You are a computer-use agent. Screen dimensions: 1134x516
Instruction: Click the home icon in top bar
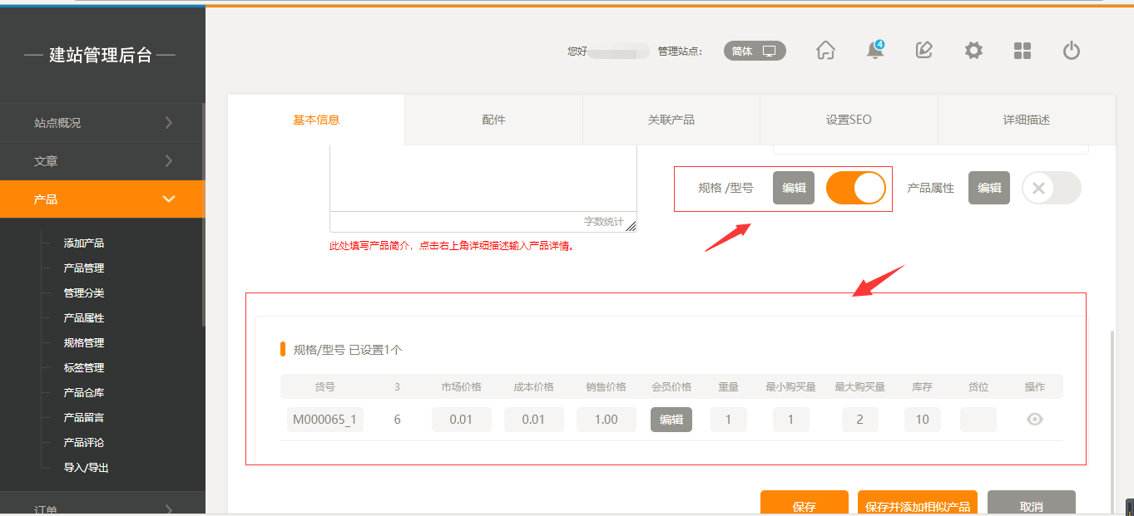click(825, 51)
